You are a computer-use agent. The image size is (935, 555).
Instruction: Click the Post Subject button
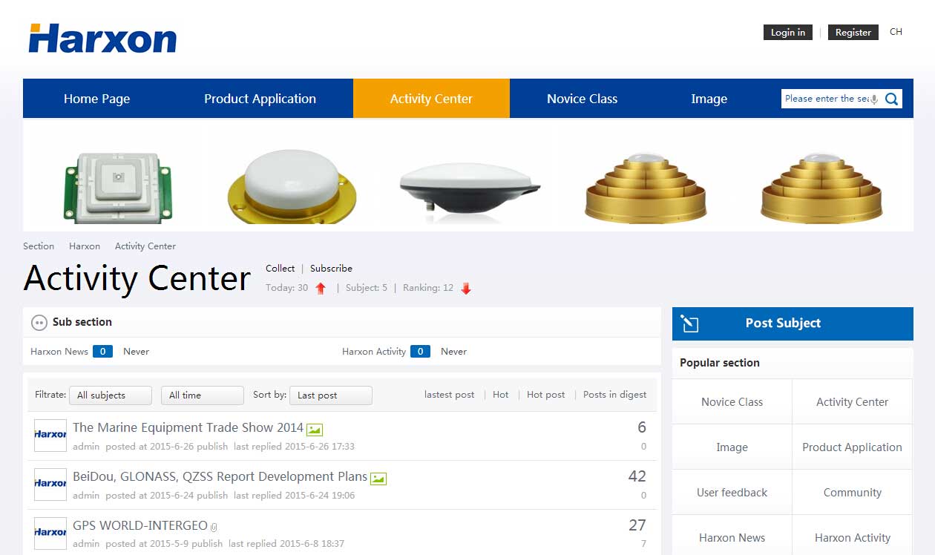pos(793,324)
